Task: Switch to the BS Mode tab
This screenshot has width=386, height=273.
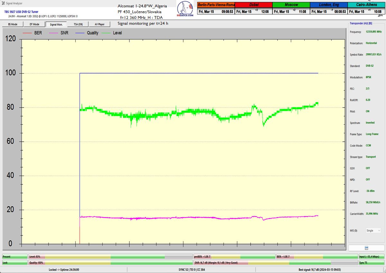Action: (x=13, y=24)
